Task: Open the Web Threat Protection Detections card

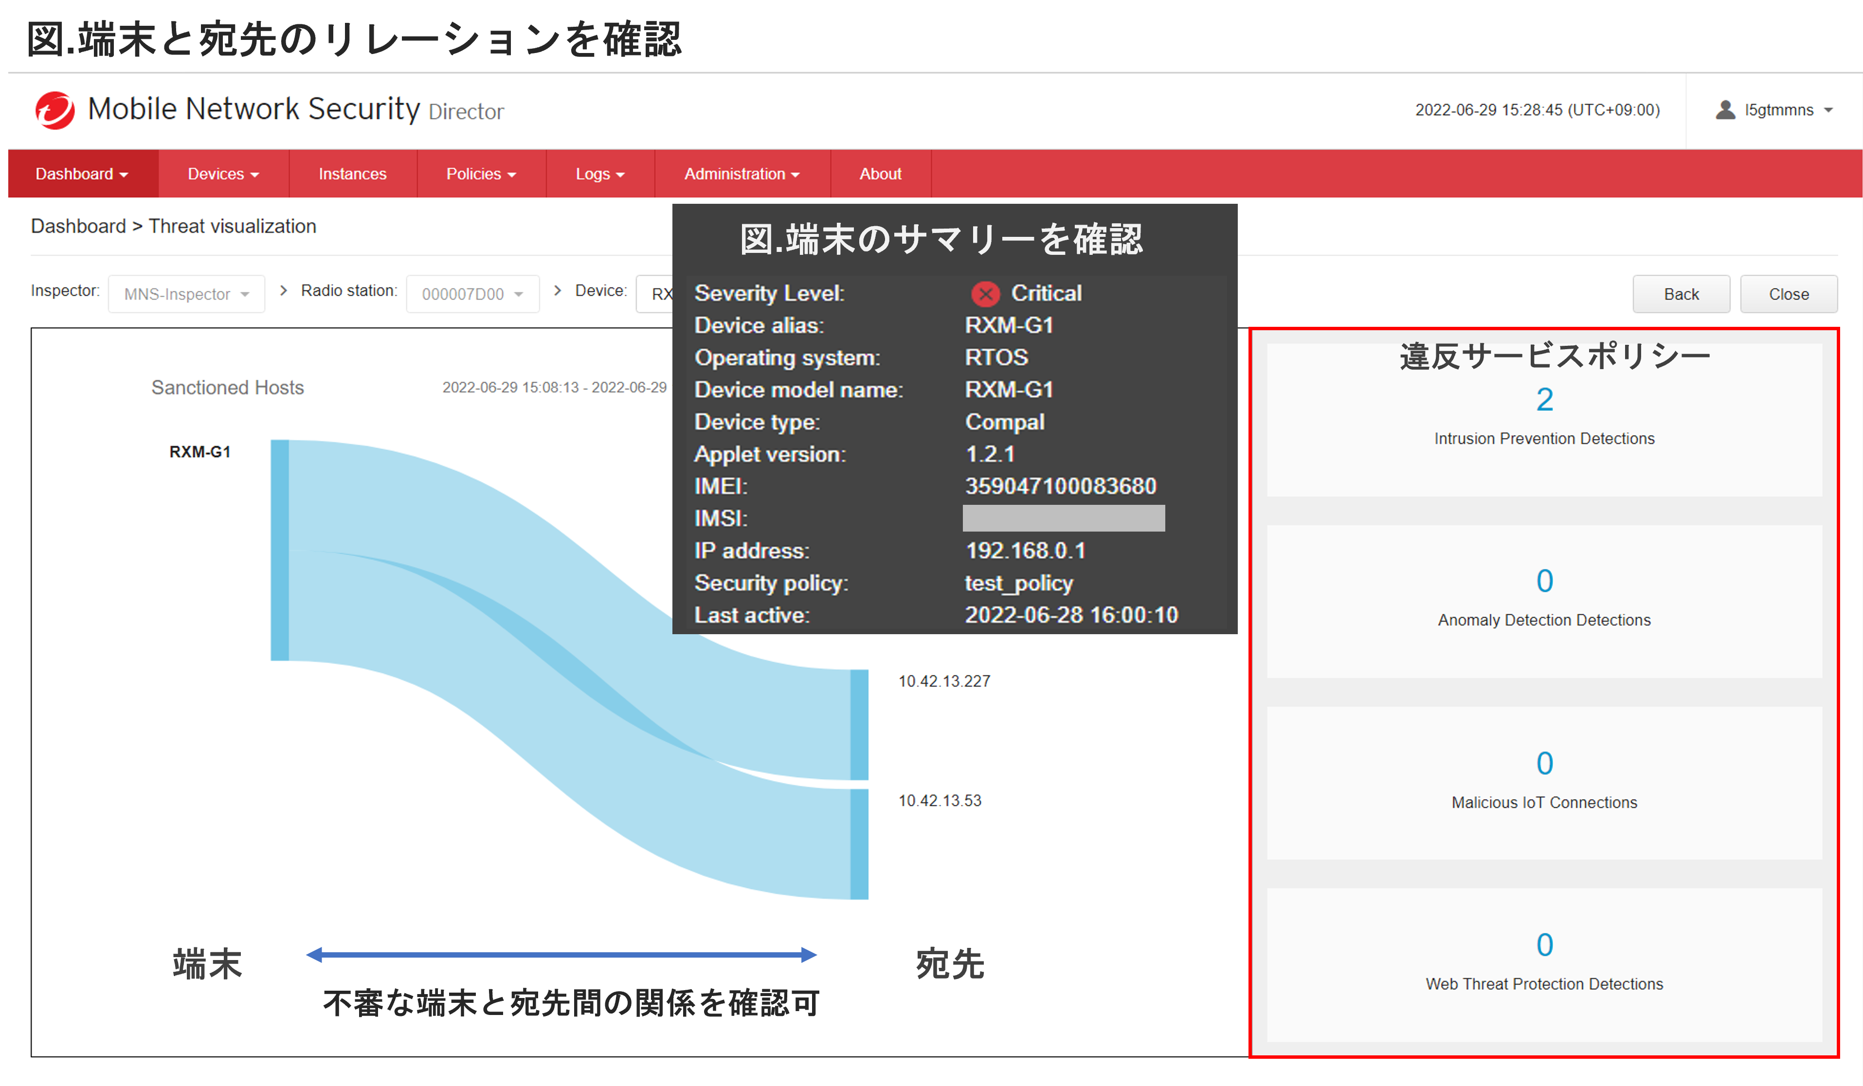Action: (1544, 965)
